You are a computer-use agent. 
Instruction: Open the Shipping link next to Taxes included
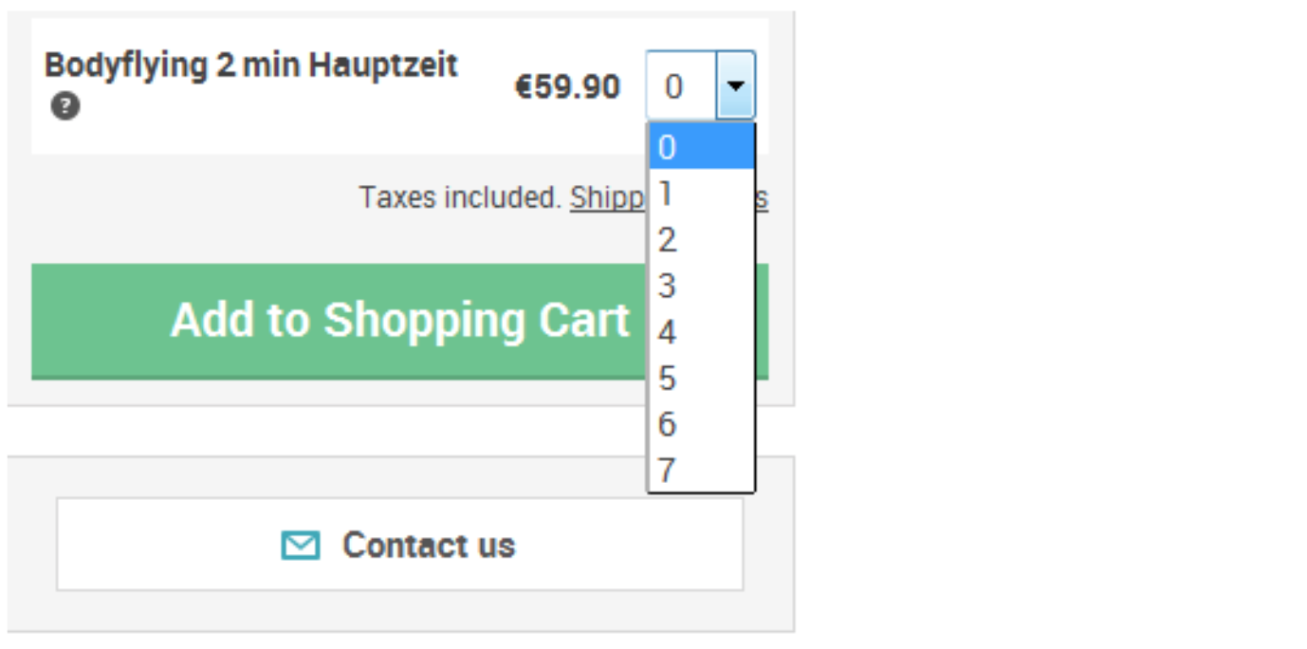(608, 197)
